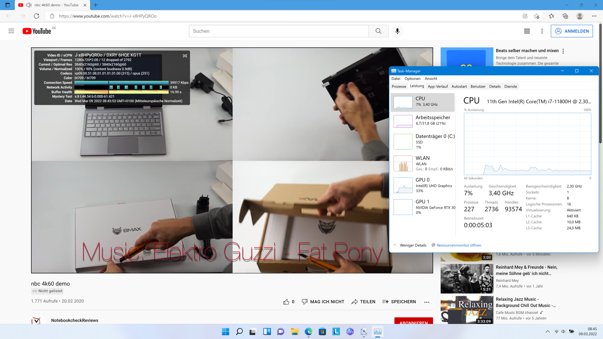Select WLAN performance entry
603x339 pixels.
coord(423,163)
